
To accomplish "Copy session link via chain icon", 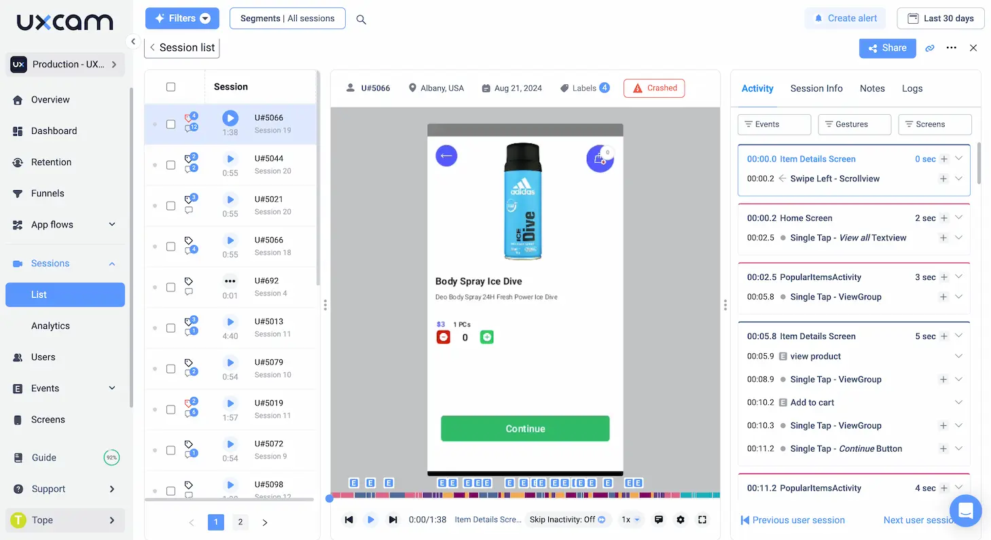I will (930, 48).
